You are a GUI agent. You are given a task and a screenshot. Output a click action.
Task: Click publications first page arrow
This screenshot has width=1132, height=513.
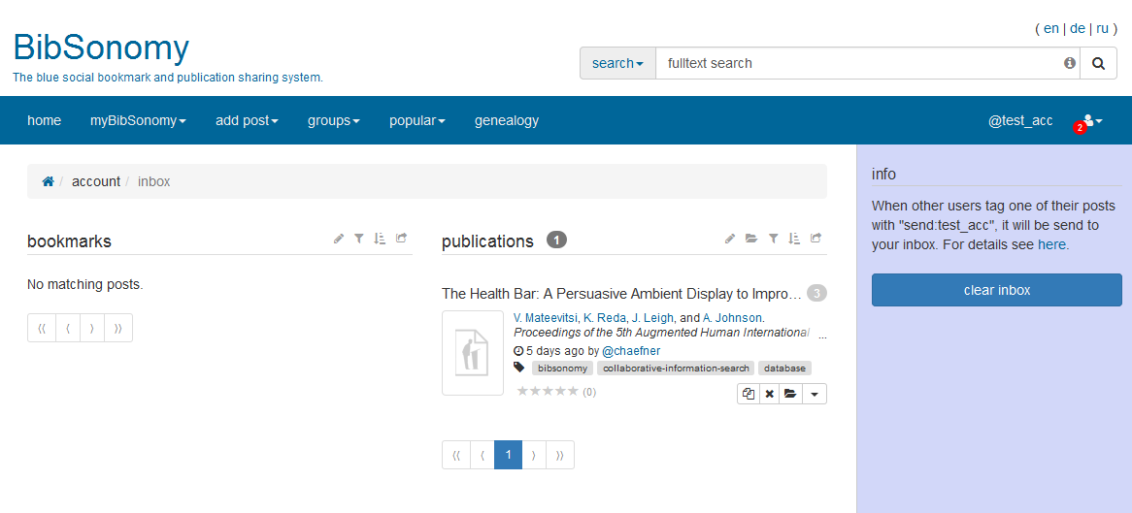[x=456, y=455]
